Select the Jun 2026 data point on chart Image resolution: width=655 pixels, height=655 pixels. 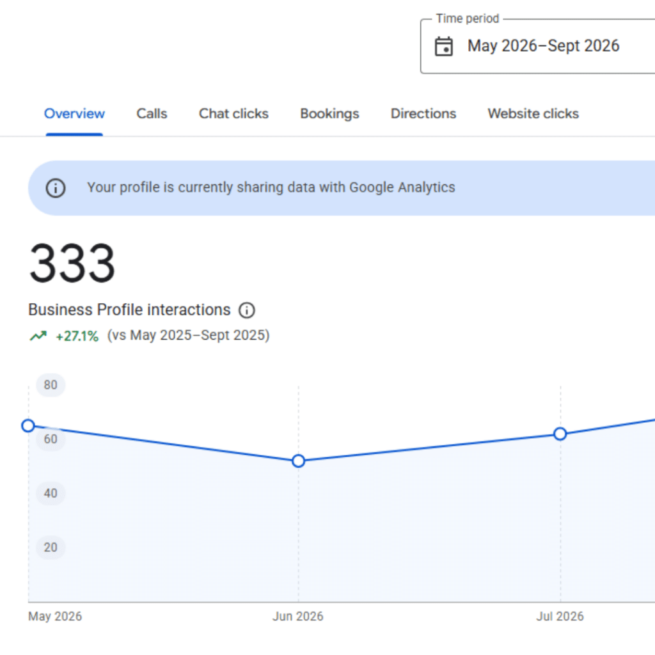click(298, 461)
